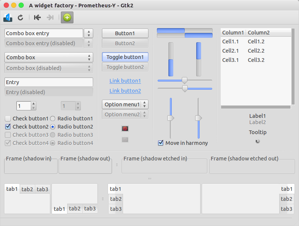The image size is (299, 226).
Task: Click the first horizontal slider handle
Action: tap(184, 80)
